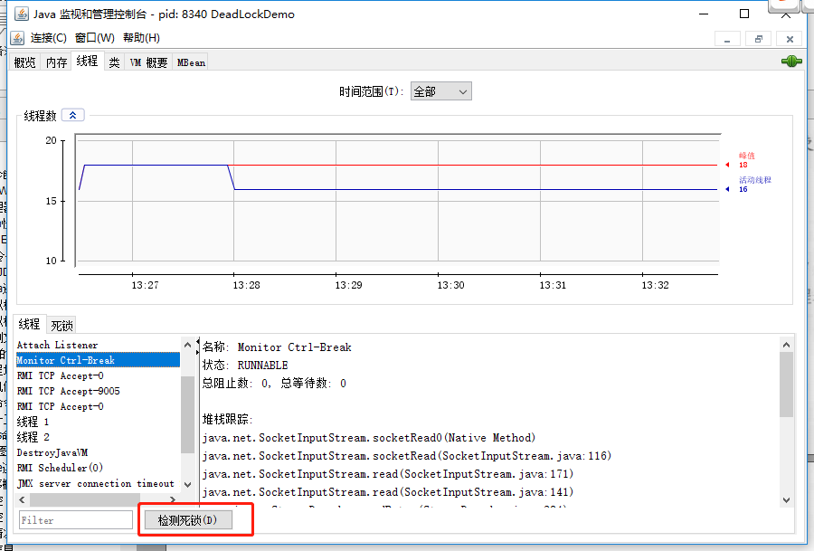Select the 线程 1 thread entry
Viewport: 814px width, 551px height.
[33, 422]
